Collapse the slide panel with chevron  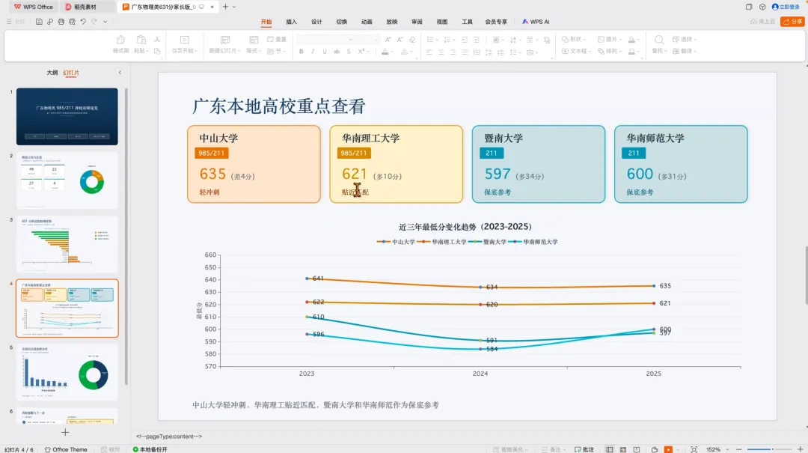(x=120, y=73)
